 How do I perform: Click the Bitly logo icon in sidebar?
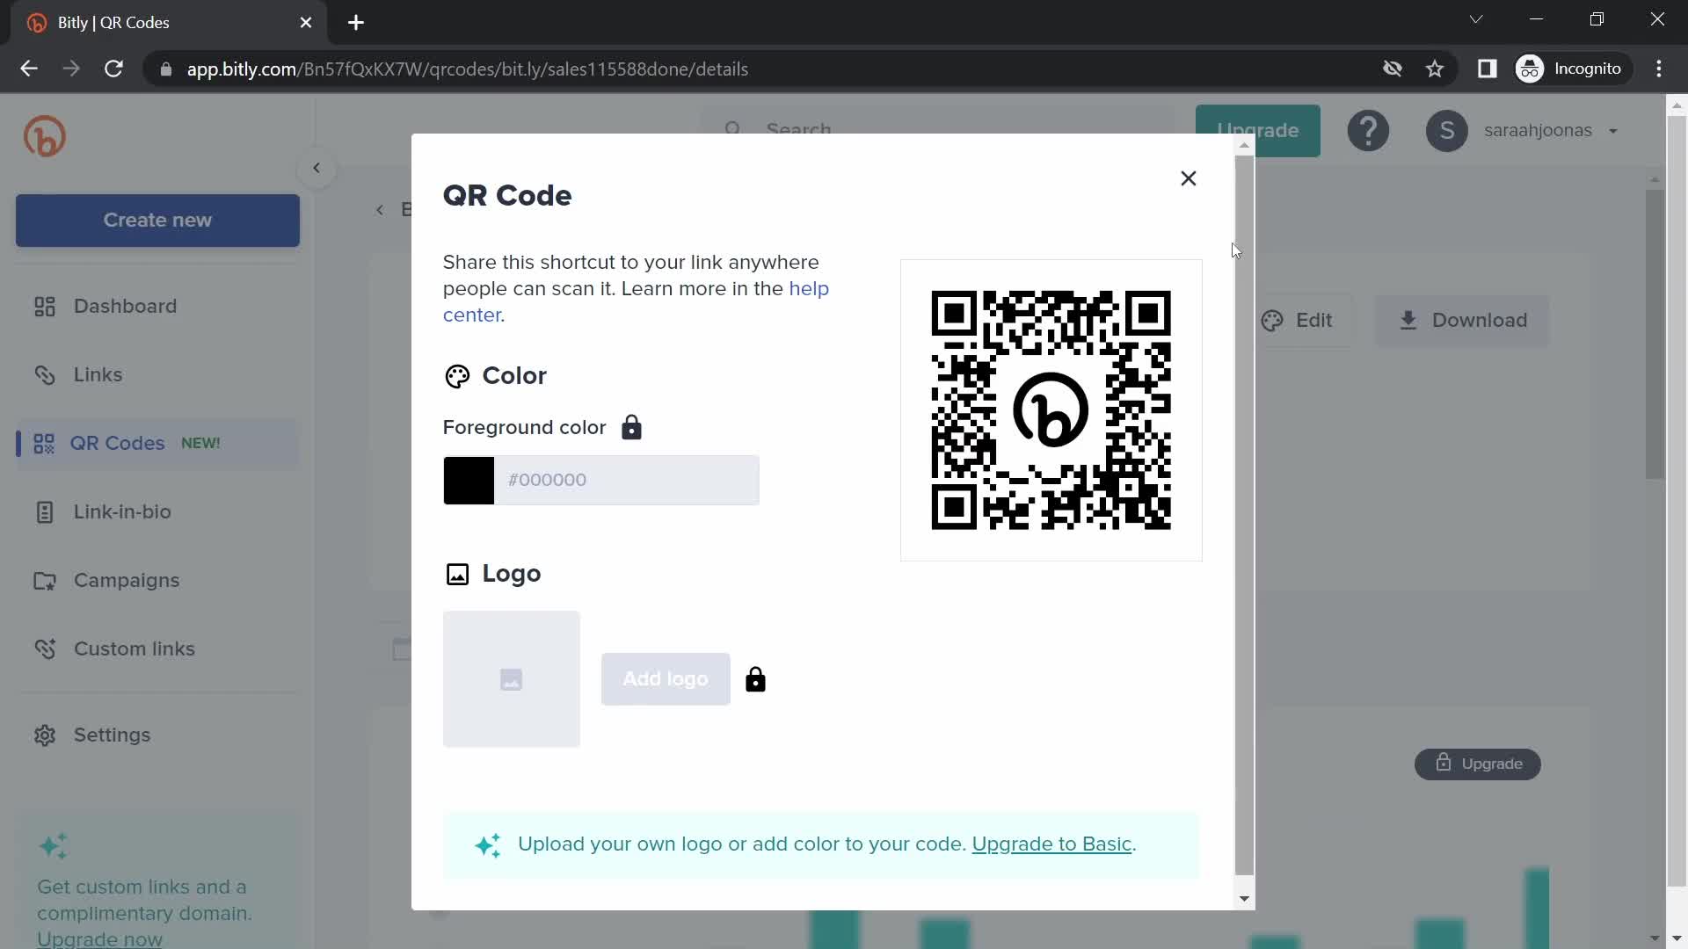click(45, 135)
